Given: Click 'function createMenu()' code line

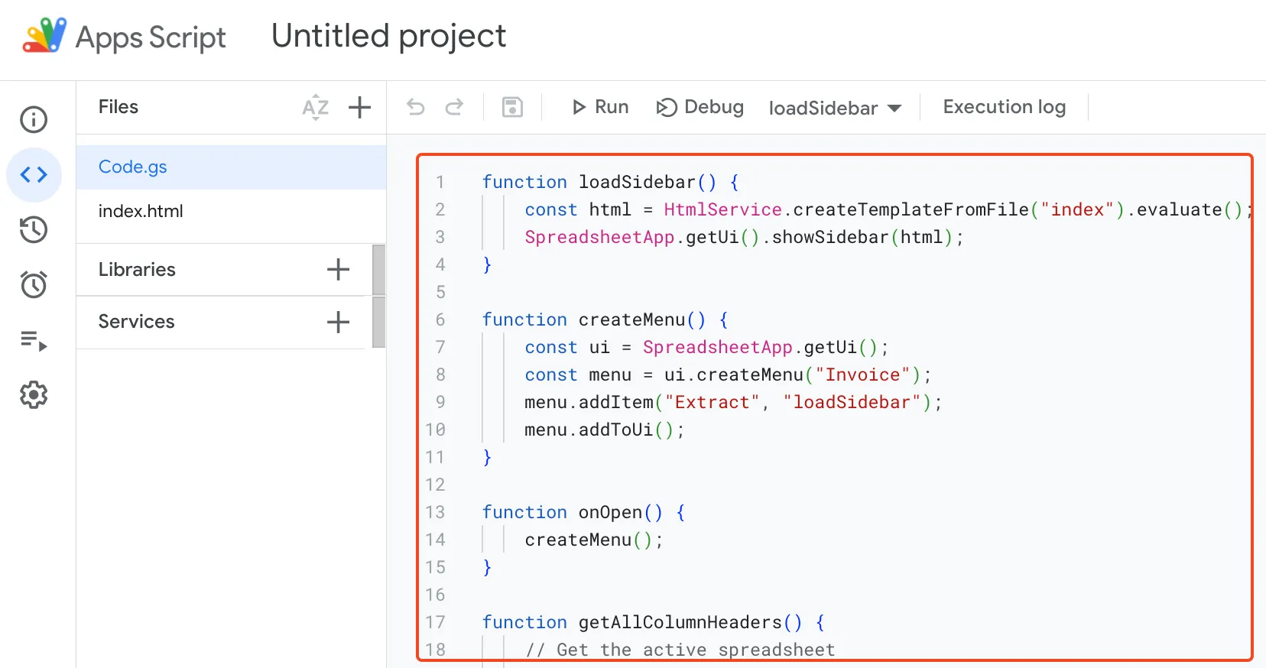Looking at the screenshot, I should click(x=605, y=319).
